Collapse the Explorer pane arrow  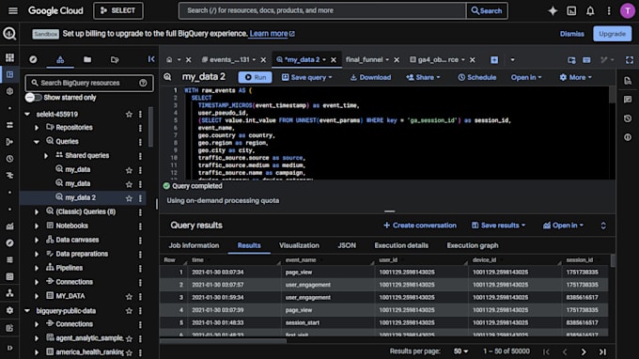pyautogui.click(x=151, y=59)
